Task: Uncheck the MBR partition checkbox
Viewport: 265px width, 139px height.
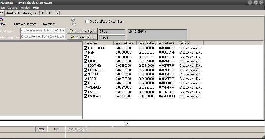Action: pyautogui.click(x=86, y=52)
